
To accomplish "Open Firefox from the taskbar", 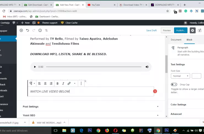I will click(x=107, y=130).
